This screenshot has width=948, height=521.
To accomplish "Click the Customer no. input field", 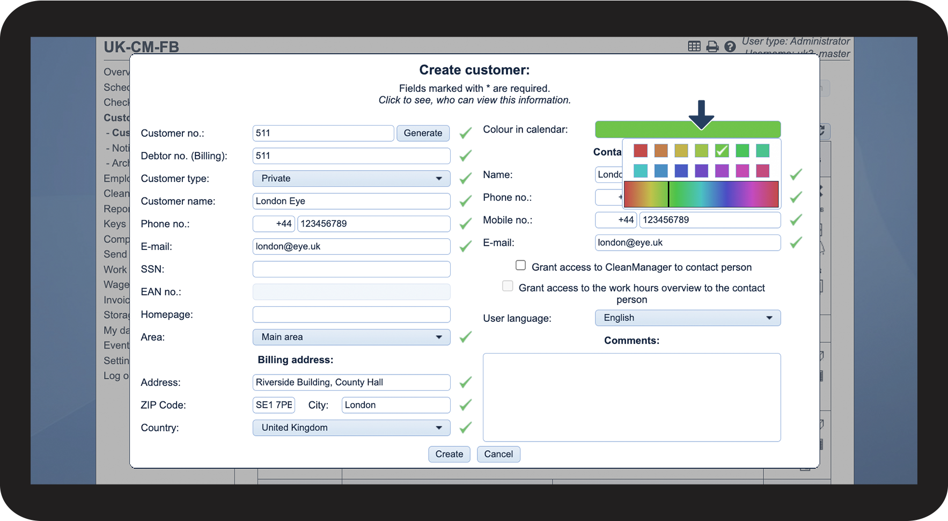I will coord(324,133).
